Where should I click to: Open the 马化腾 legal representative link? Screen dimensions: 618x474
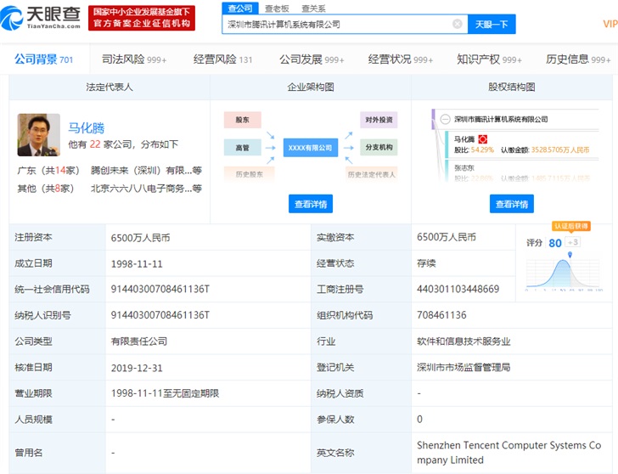(87, 127)
